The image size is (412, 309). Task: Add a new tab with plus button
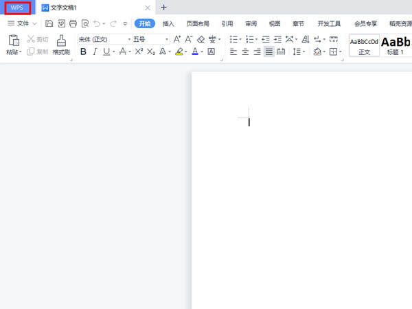(x=163, y=8)
